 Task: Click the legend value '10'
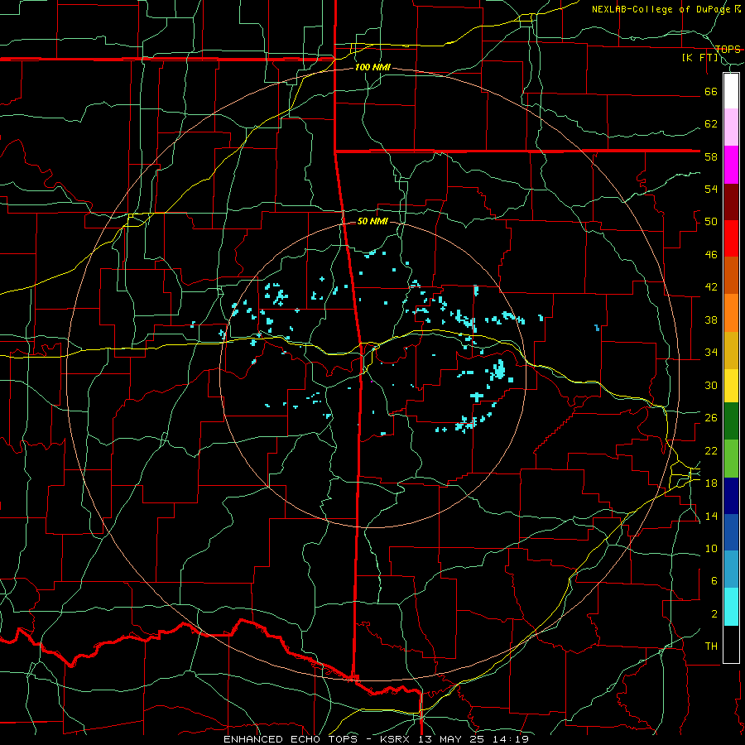pyautogui.click(x=711, y=548)
